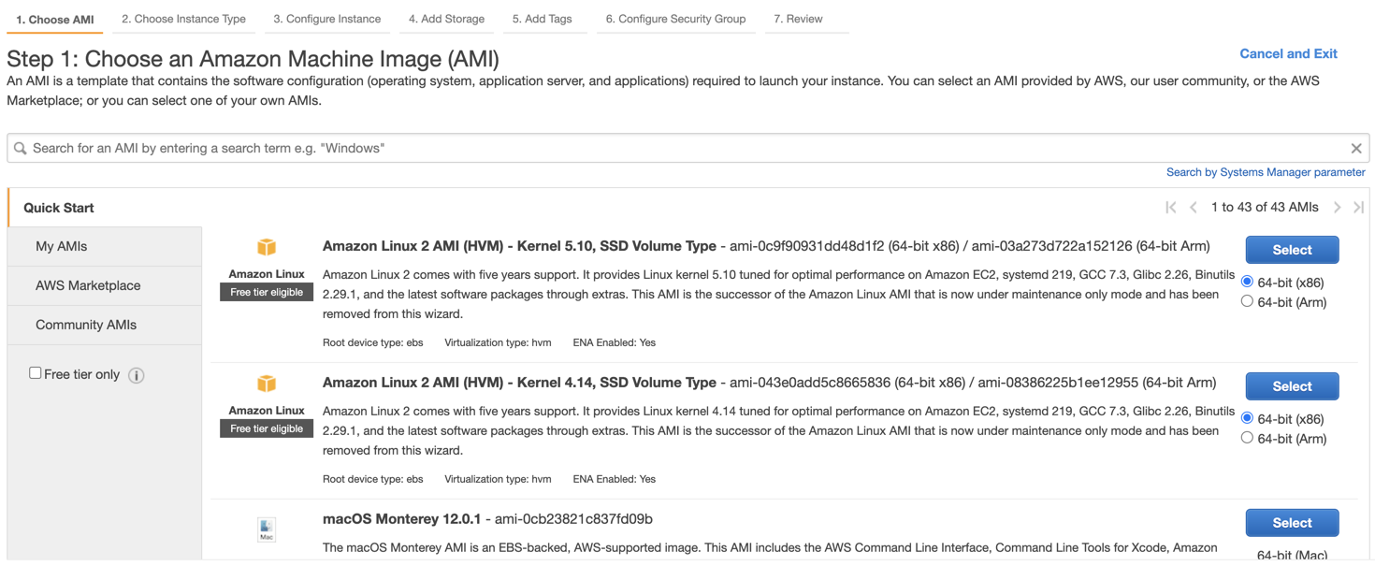Click the search magnifier icon

point(21,149)
